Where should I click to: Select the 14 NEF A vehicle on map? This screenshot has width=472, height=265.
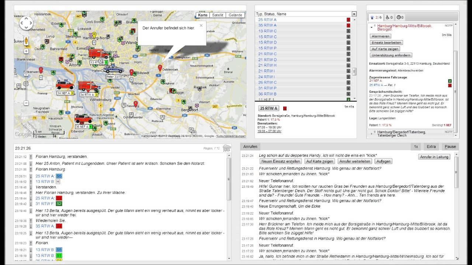coord(65,85)
